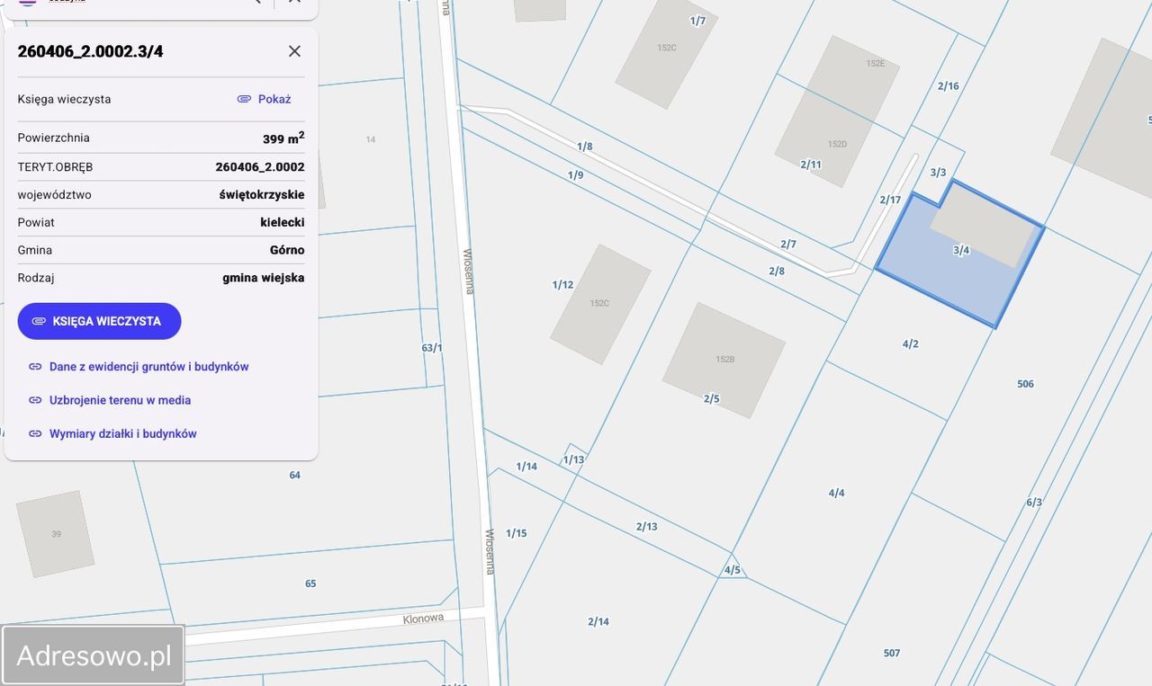Click the Pokaż link for Księga wieczysta
Viewport: 1152px width, 686px height.
264,99
